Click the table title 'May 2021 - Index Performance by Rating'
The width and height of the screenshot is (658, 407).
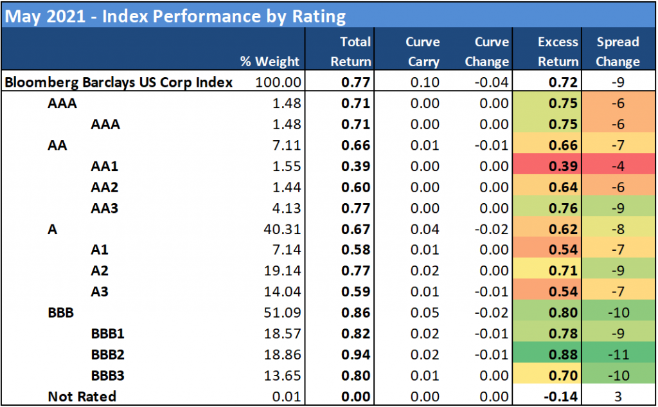[175, 15]
